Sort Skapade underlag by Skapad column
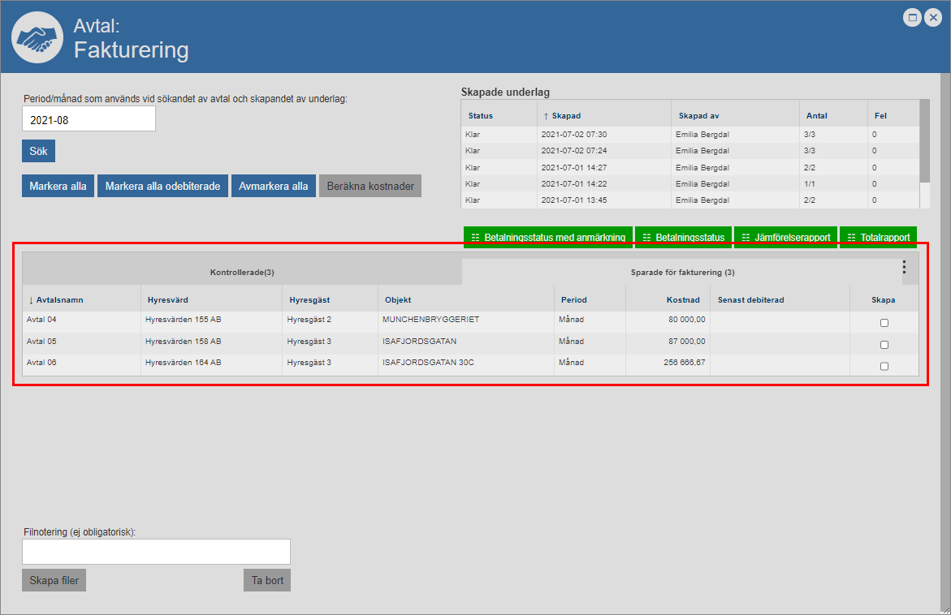Screen dimensions: 951x615 tap(565, 116)
